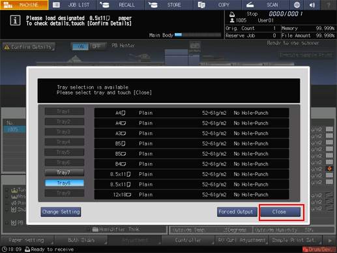Viewport: 337px width, 253px height.
Task: Open Sample Print Set. menu
Action: [295, 240]
